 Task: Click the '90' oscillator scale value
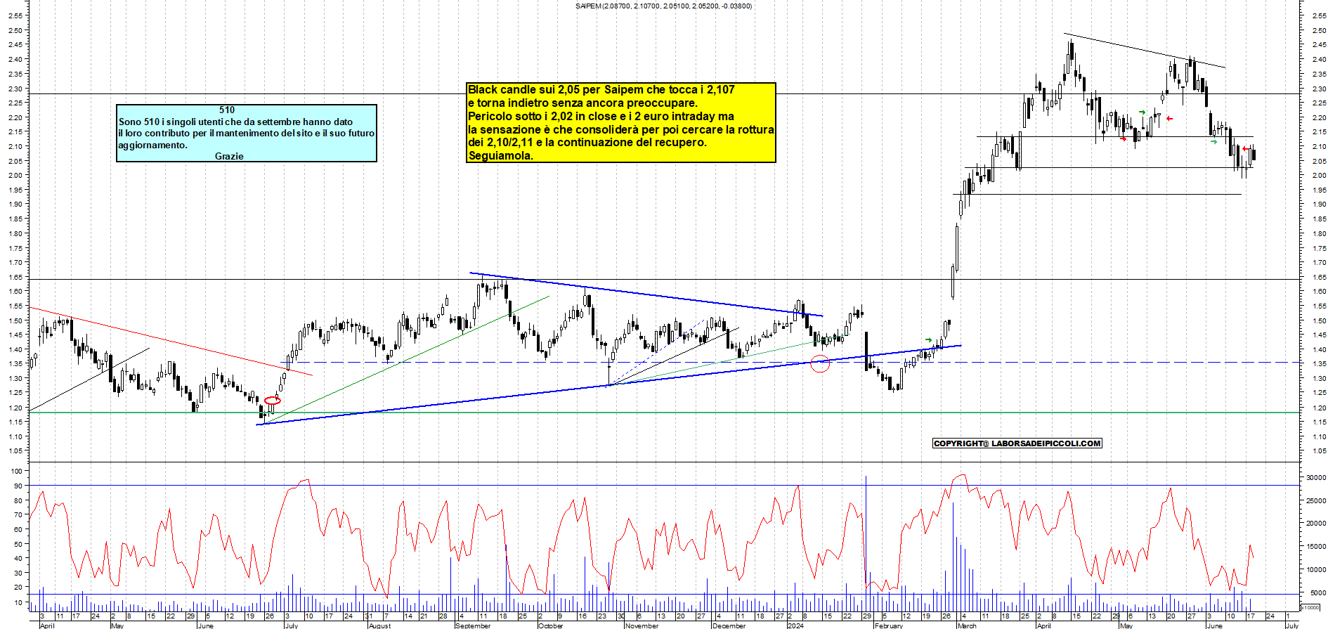(18, 486)
